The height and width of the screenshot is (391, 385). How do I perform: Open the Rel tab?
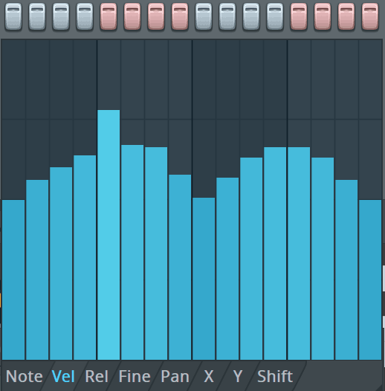coord(97,376)
